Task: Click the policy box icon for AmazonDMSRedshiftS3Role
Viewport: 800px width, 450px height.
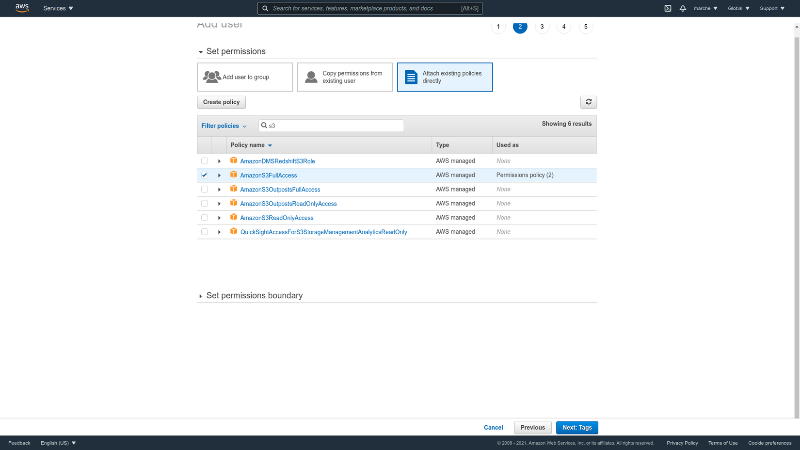Action: tap(234, 161)
